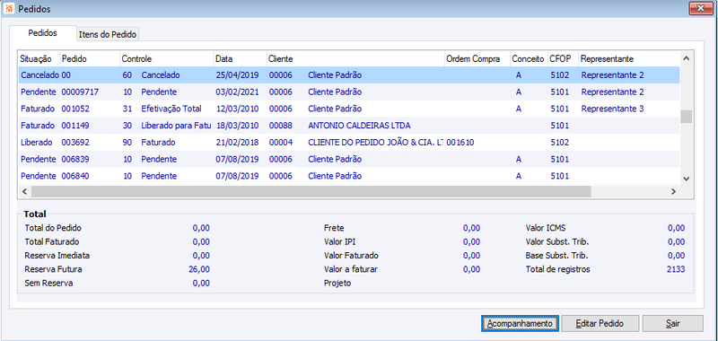This screenshot has width=718, height=341.
Task: Click the Editar Pedido button
Action: coord(600,323)
